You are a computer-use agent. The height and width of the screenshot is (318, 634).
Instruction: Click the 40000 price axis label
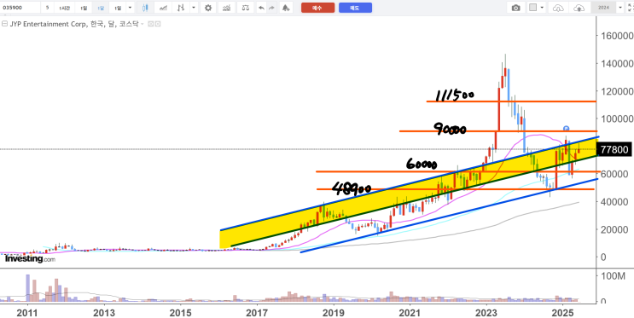pos(614,202)
